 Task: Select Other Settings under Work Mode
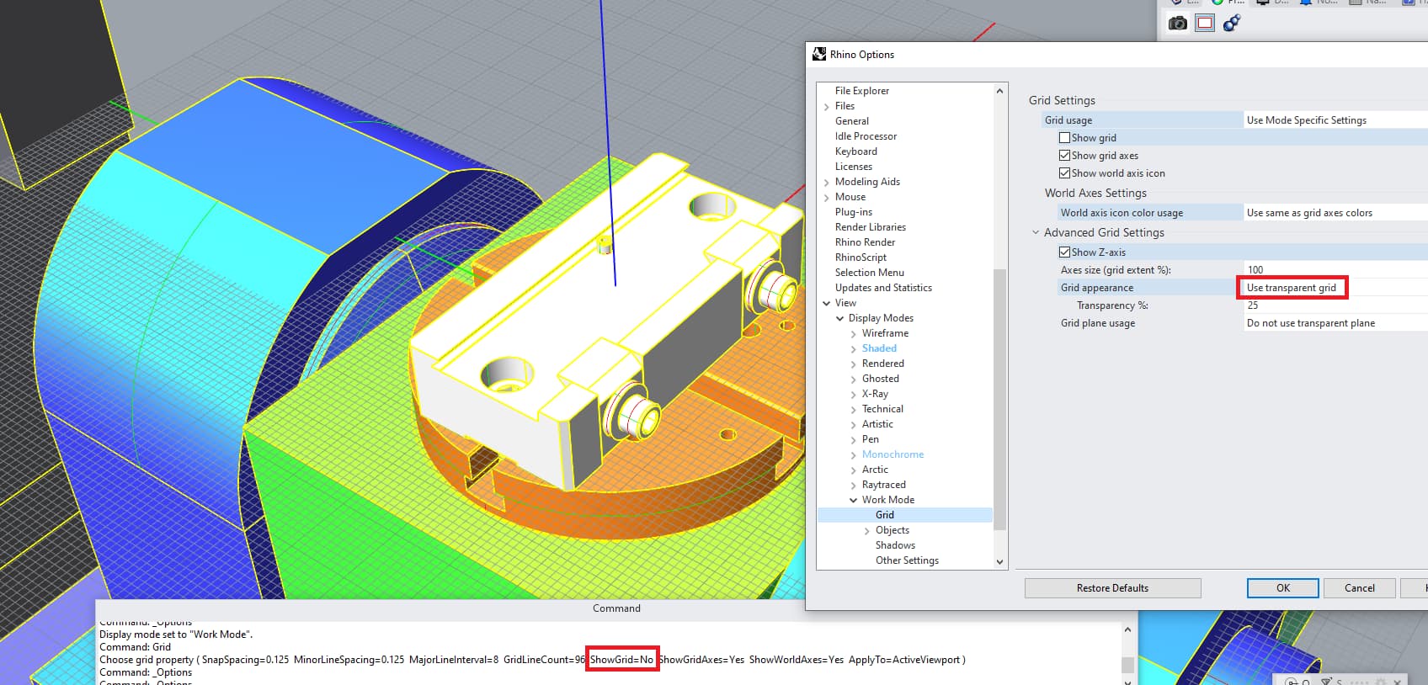coord(907,560)
